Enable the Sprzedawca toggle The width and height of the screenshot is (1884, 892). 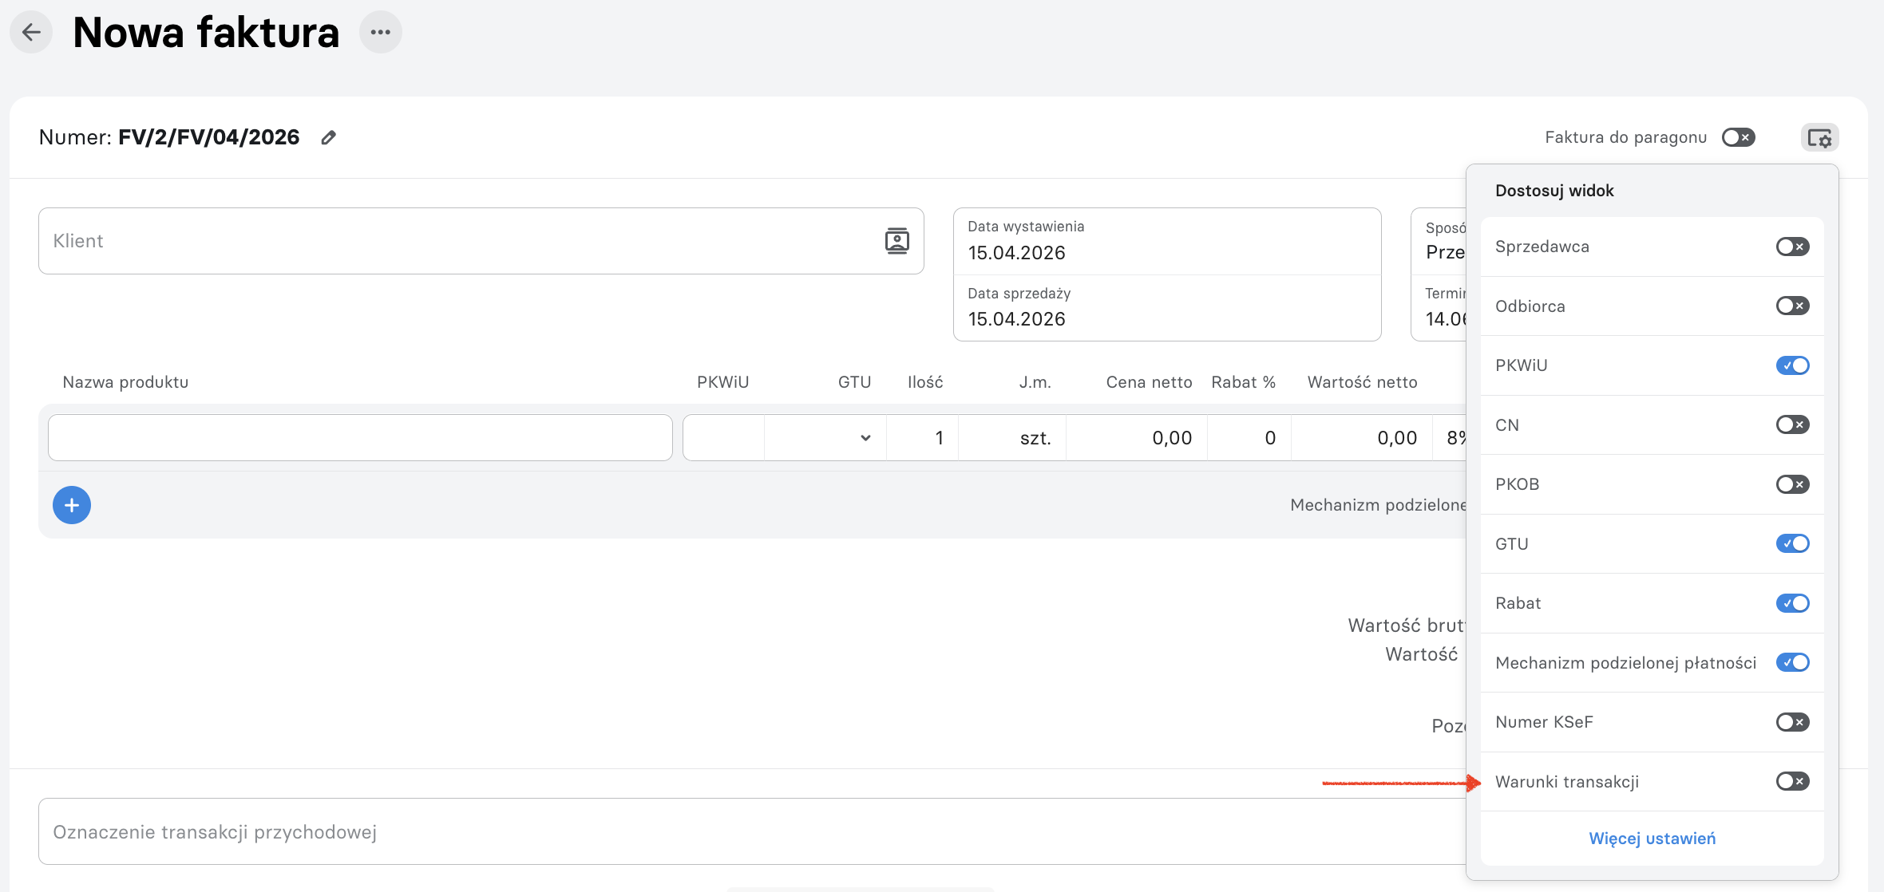[1792, 247]
